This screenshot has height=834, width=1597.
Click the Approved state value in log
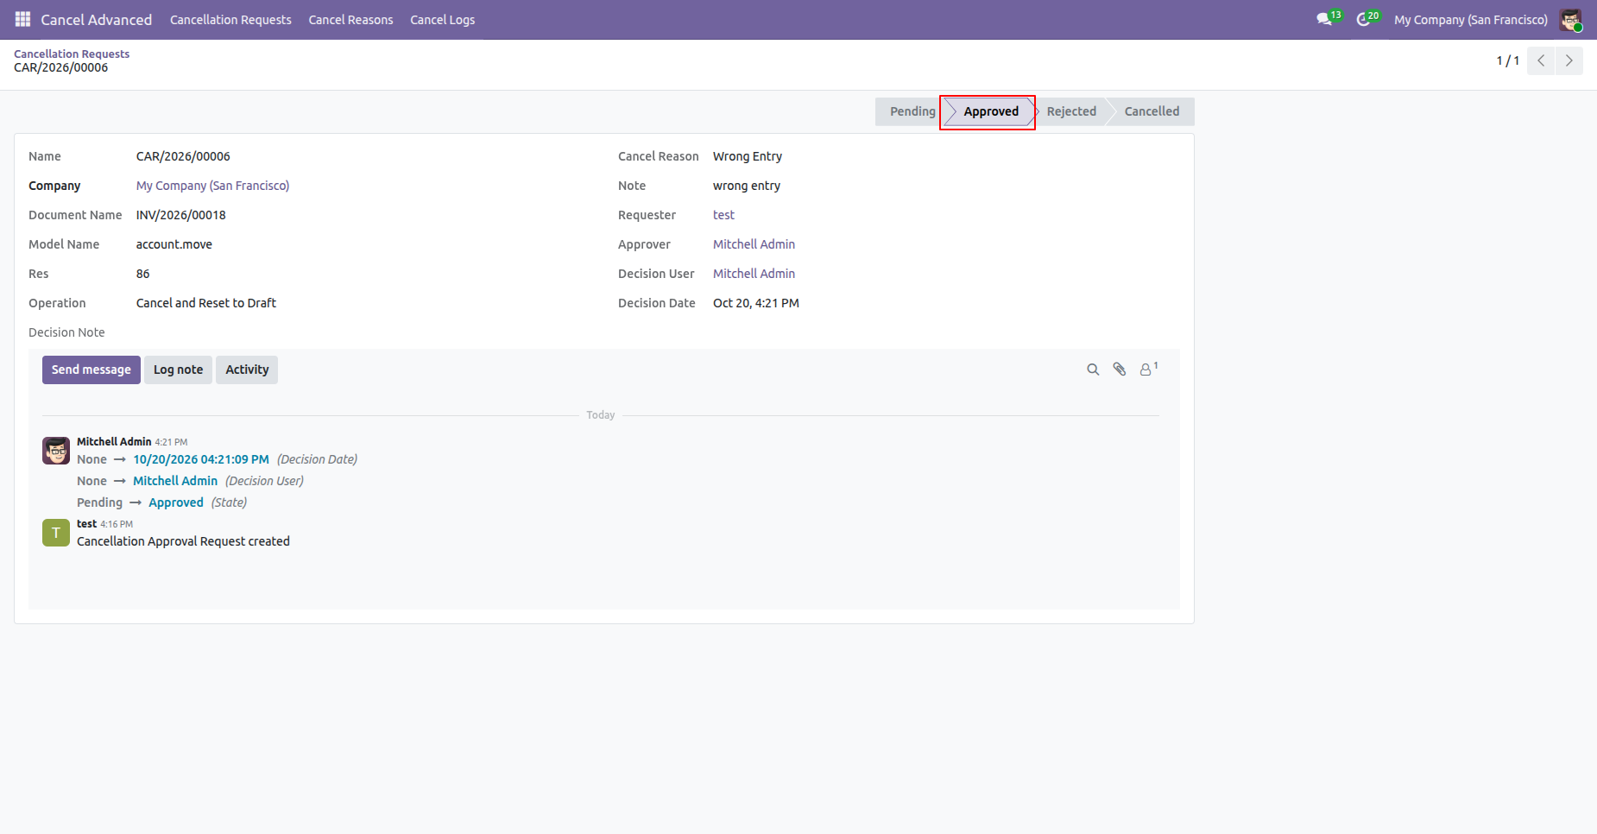tap(176, 502)
